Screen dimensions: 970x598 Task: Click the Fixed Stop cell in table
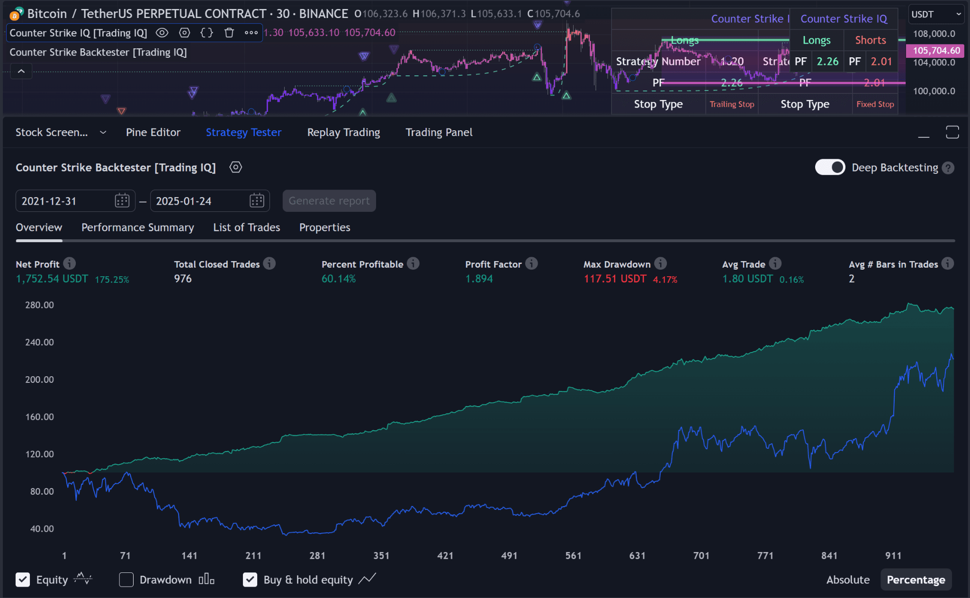[875, 104]
